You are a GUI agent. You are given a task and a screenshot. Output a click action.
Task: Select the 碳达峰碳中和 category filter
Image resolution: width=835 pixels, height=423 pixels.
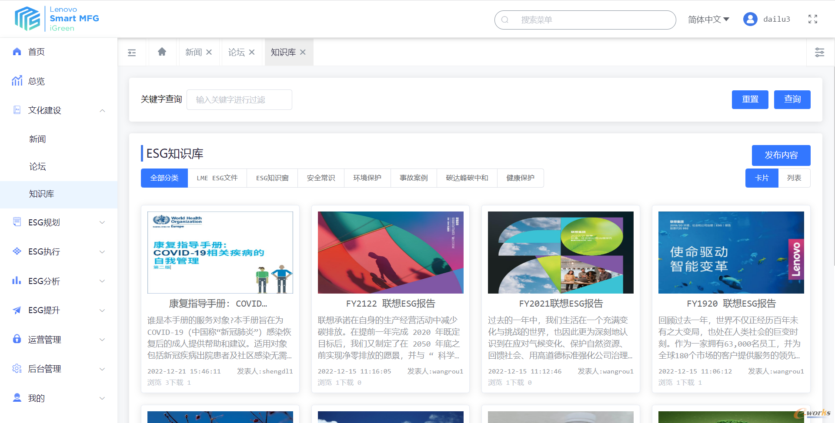(x=467, y=178)
